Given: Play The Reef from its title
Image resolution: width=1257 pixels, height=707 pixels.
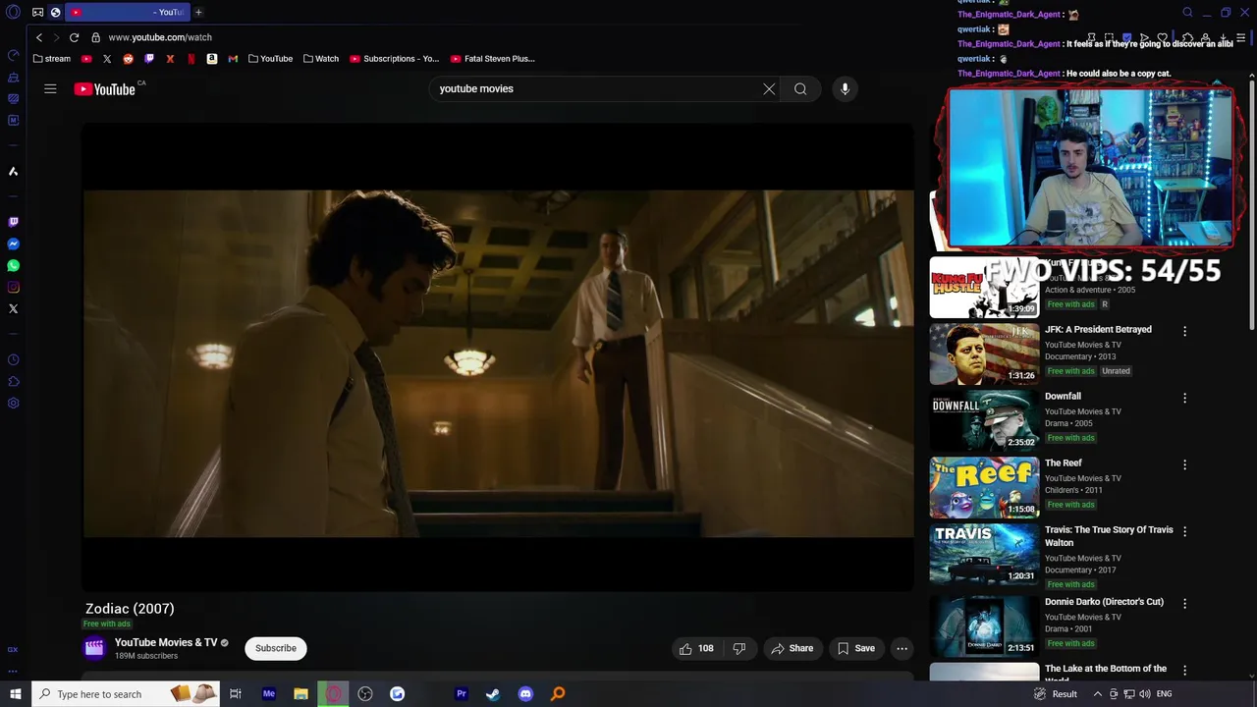Looking at the screenshot, I should [x=1064, y=462].
